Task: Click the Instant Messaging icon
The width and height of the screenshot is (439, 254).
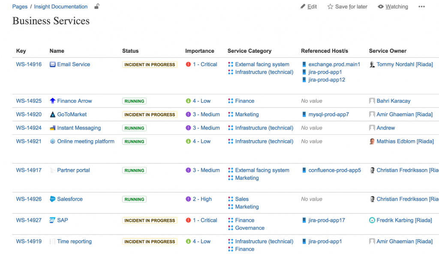Action: pos(52,128)
